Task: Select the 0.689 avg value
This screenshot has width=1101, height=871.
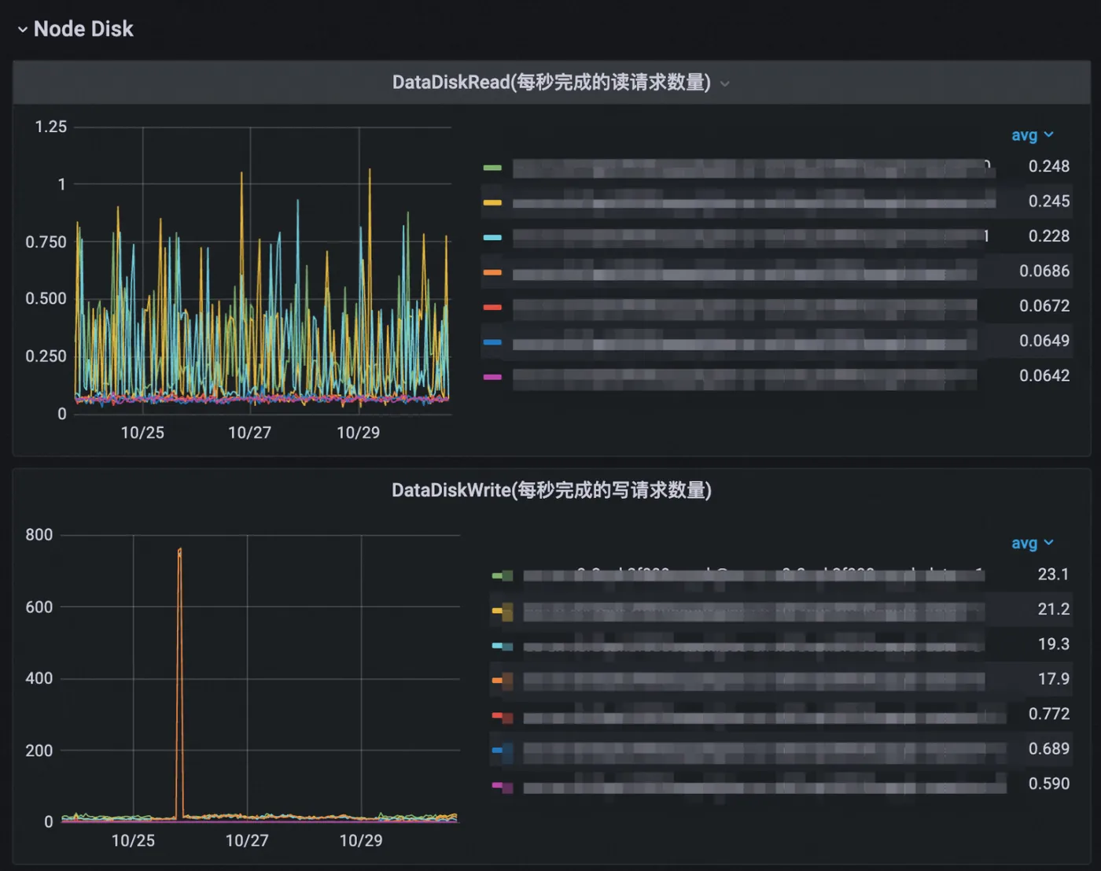Action: click(1048, 749)
